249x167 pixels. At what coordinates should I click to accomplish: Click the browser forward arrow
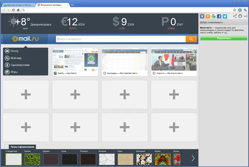tap(9, 10)
